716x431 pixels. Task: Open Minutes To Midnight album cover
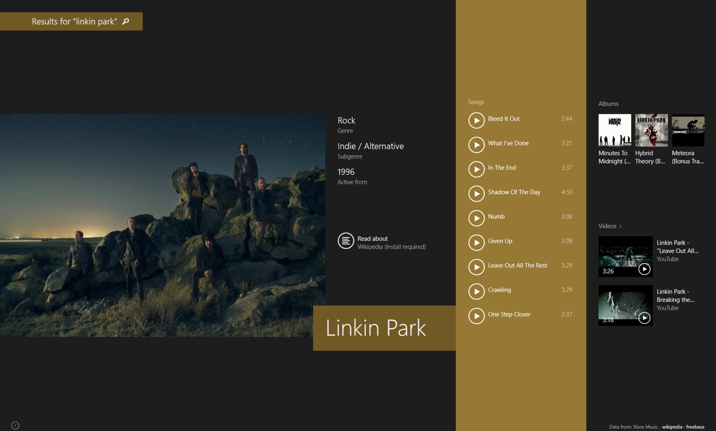coord(614,130)
